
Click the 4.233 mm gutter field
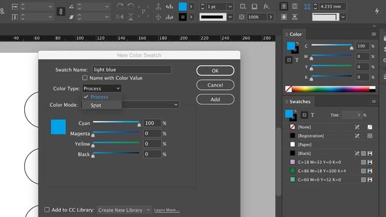[x=332, y=7]
